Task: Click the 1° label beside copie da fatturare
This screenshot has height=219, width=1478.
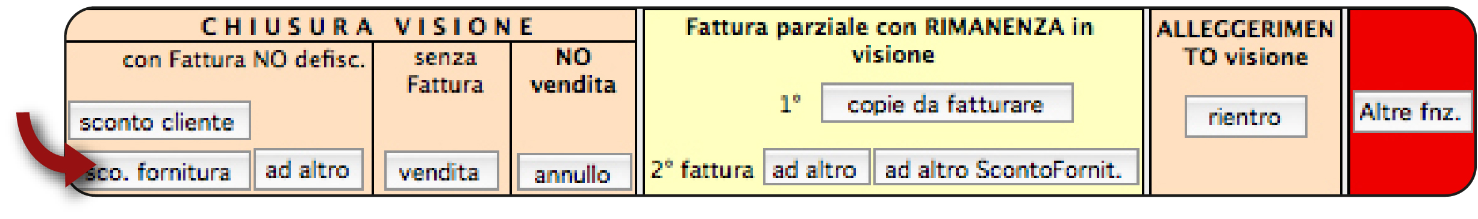Action: 791,104
